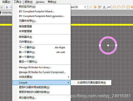Open Manage 3D Bodies for Current Component
The height and width of the screenshot is (101, 133).
pyautogui.click(x=41, y=72)
